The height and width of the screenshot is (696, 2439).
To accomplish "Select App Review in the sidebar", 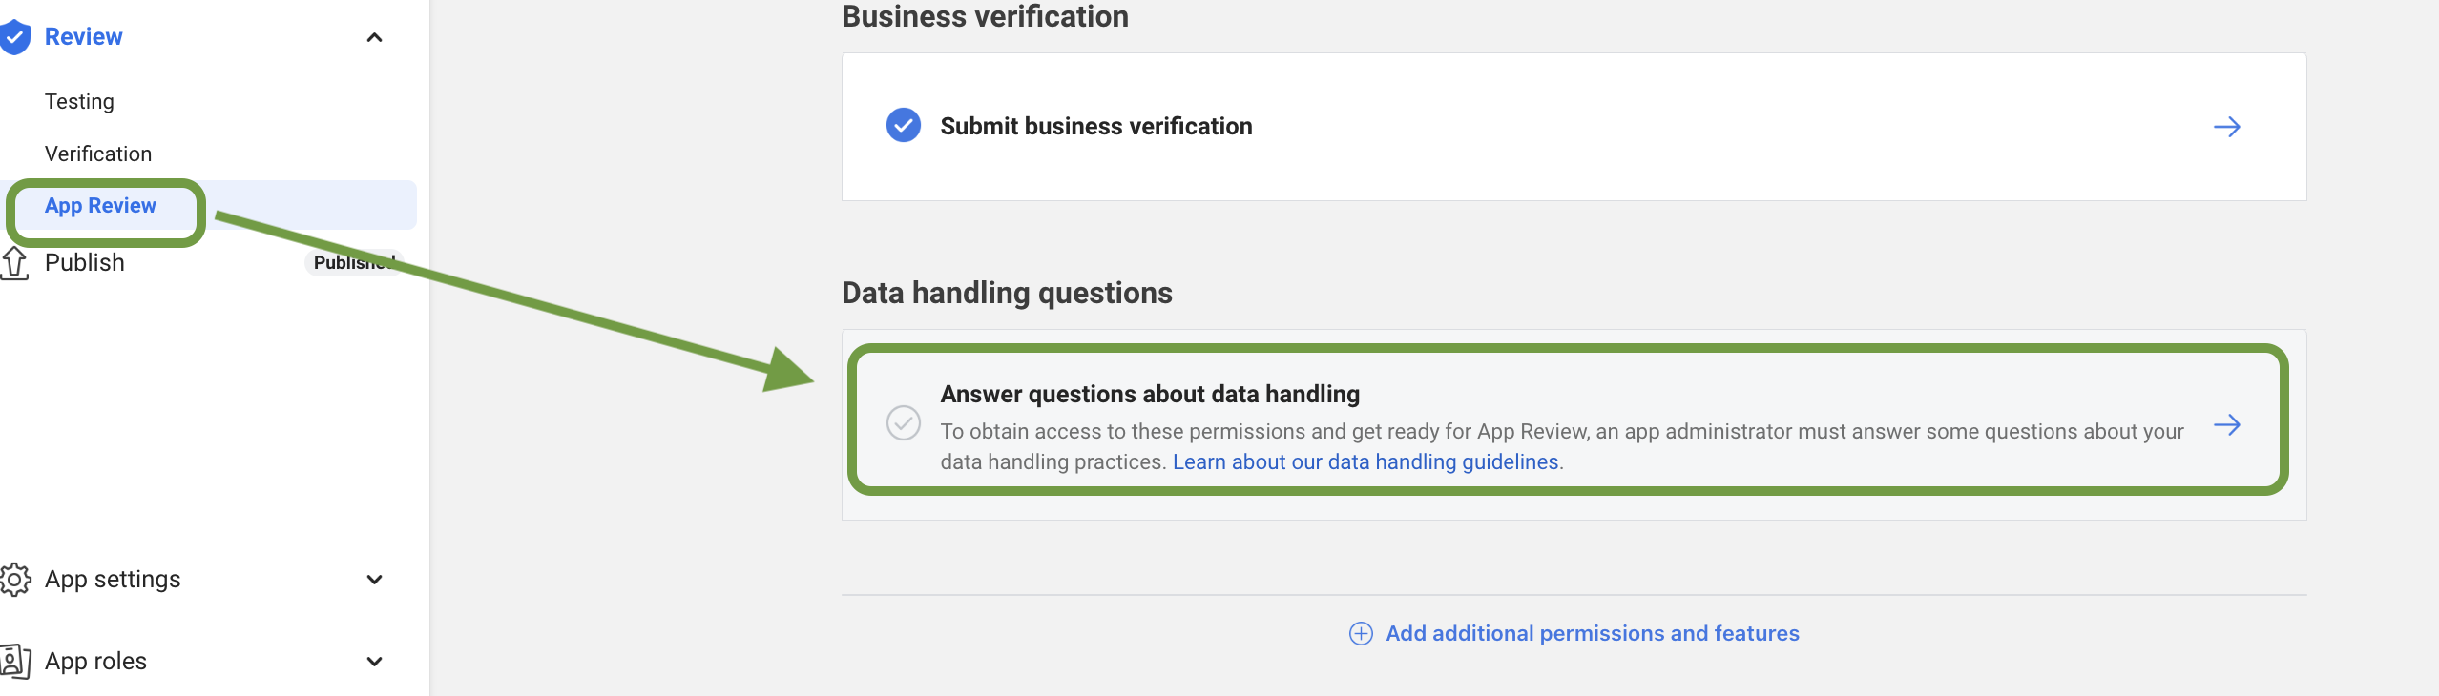I will tap(100, 206).
